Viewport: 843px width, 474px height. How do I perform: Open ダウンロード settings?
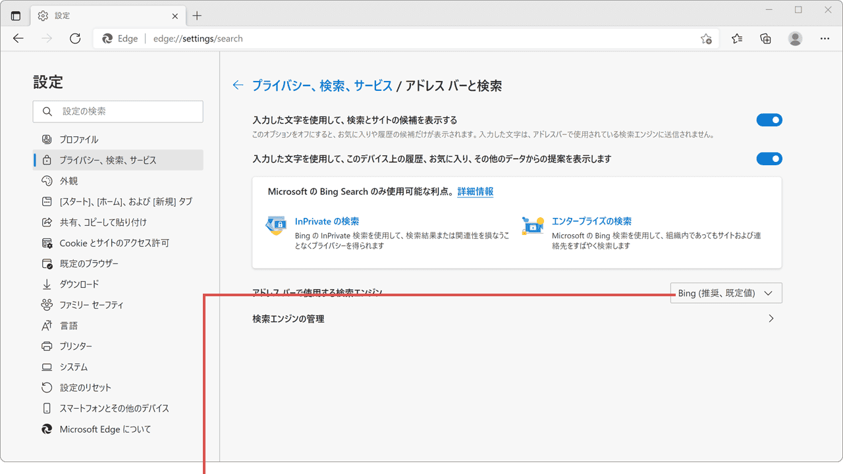click(x=118, y=284)
